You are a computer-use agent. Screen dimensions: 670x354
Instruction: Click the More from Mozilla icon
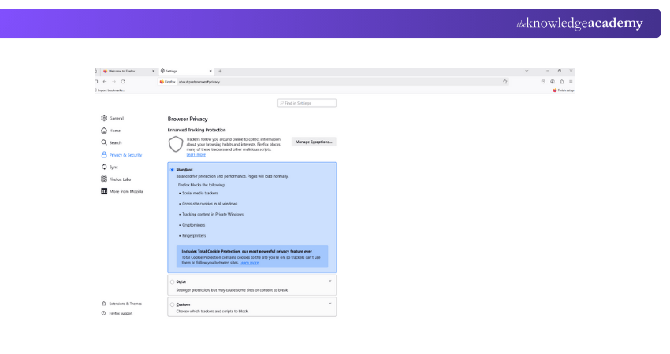tap(104, 191)
